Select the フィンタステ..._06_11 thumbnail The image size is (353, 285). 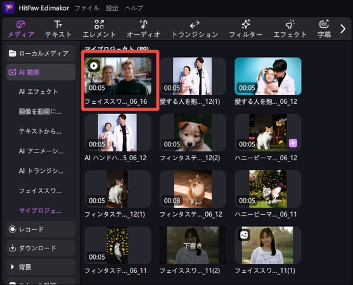(118, 245)
